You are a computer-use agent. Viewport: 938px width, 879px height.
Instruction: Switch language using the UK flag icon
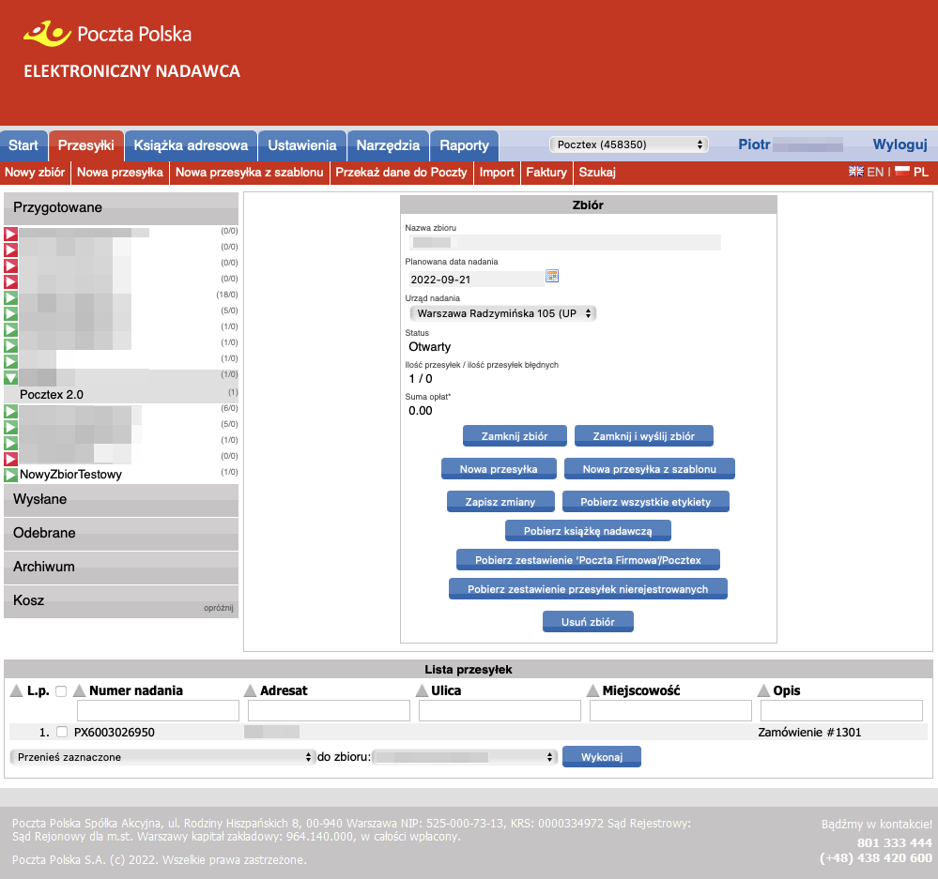coord(856,172)
